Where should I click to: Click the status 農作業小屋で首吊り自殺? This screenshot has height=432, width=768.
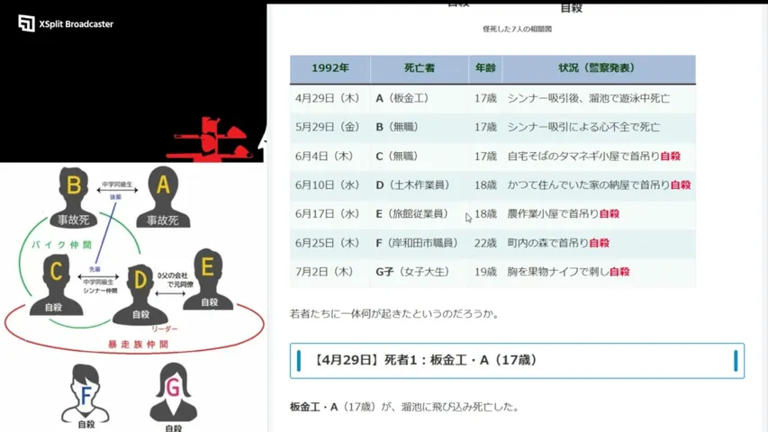coord(564,214)
